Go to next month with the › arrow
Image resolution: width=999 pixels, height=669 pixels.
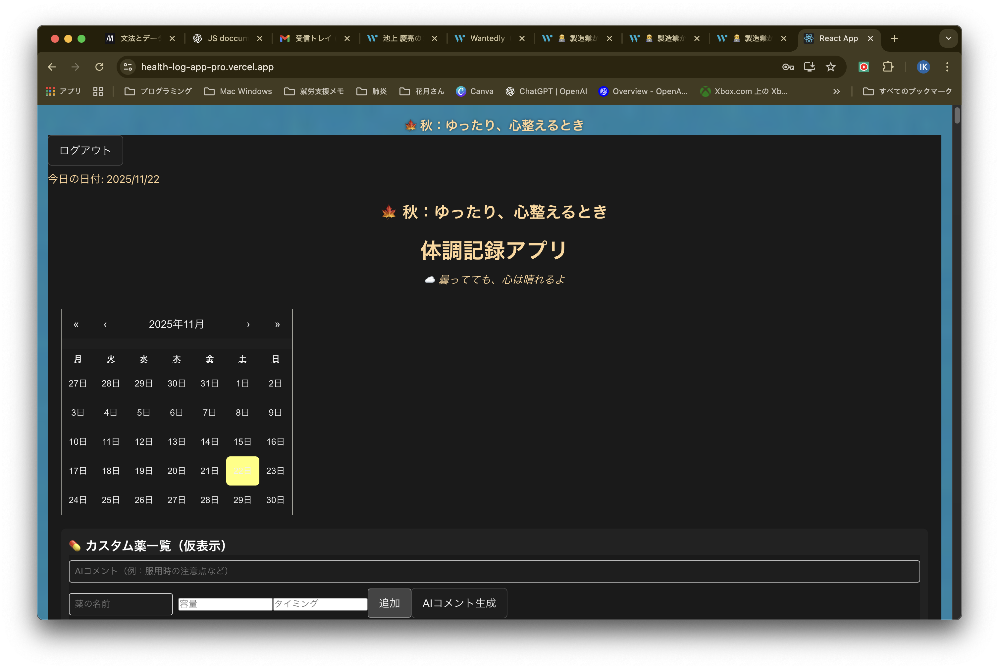tap(248, 324)
